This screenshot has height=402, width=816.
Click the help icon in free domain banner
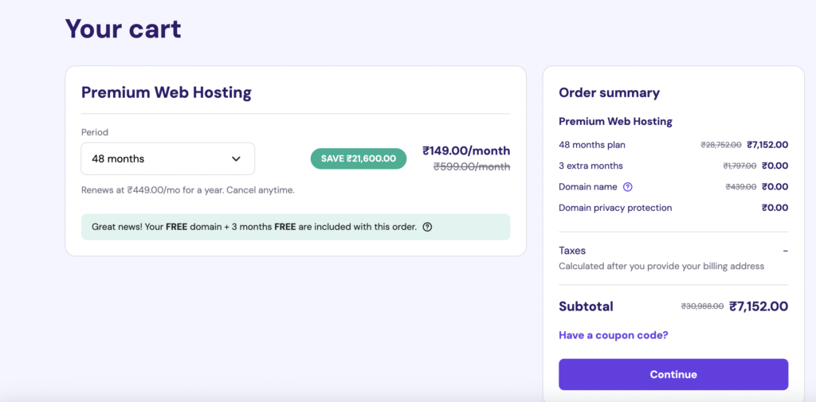[x=427, y=227]
